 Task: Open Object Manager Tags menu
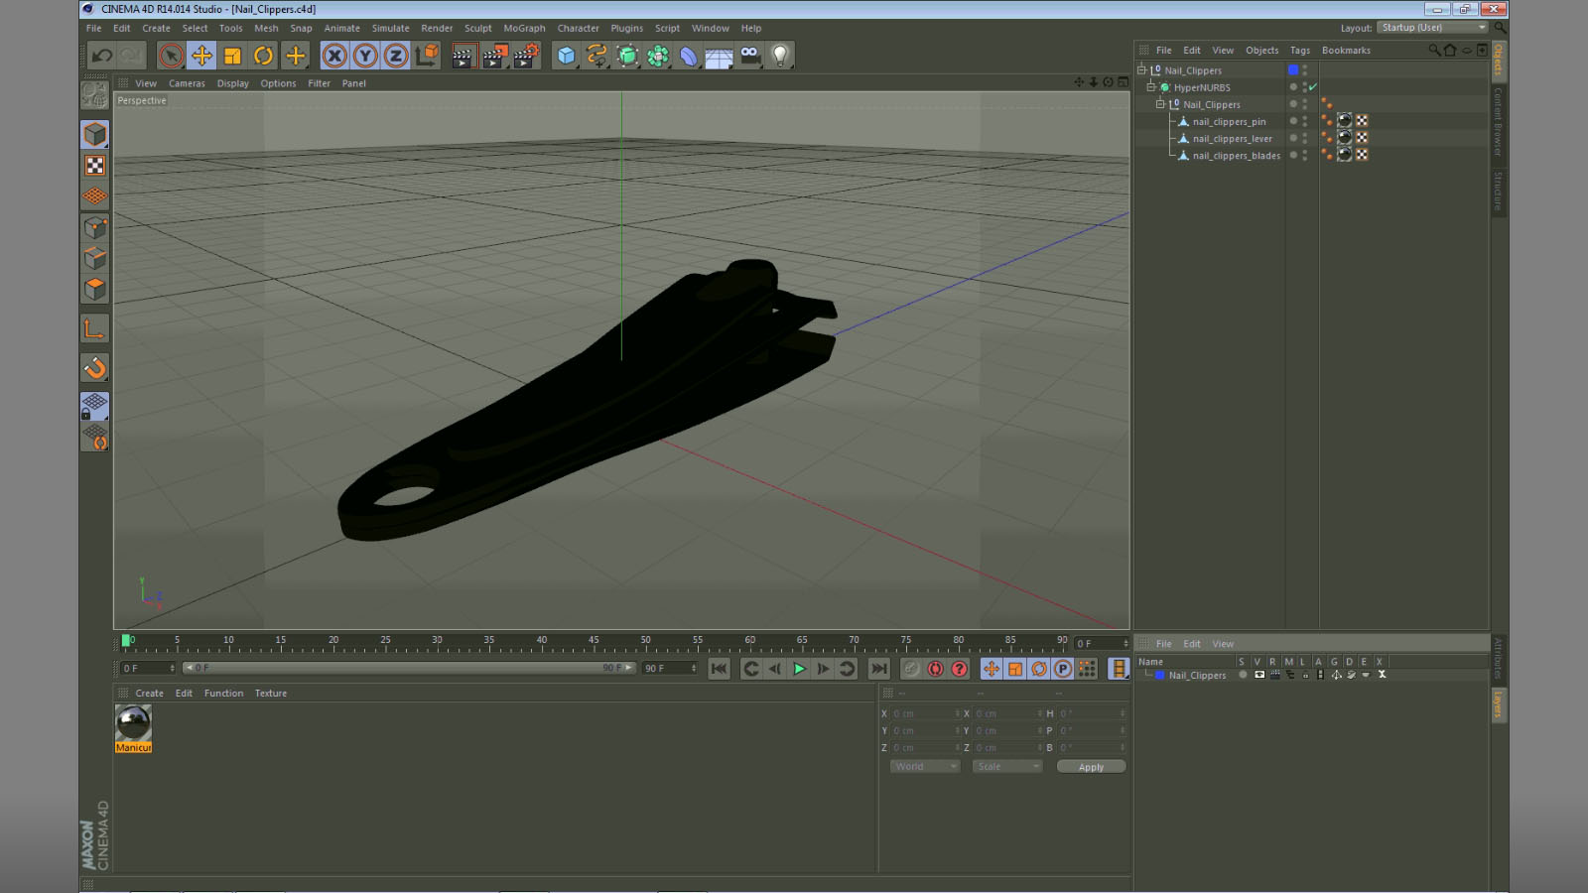click(x=1300, y=51)
